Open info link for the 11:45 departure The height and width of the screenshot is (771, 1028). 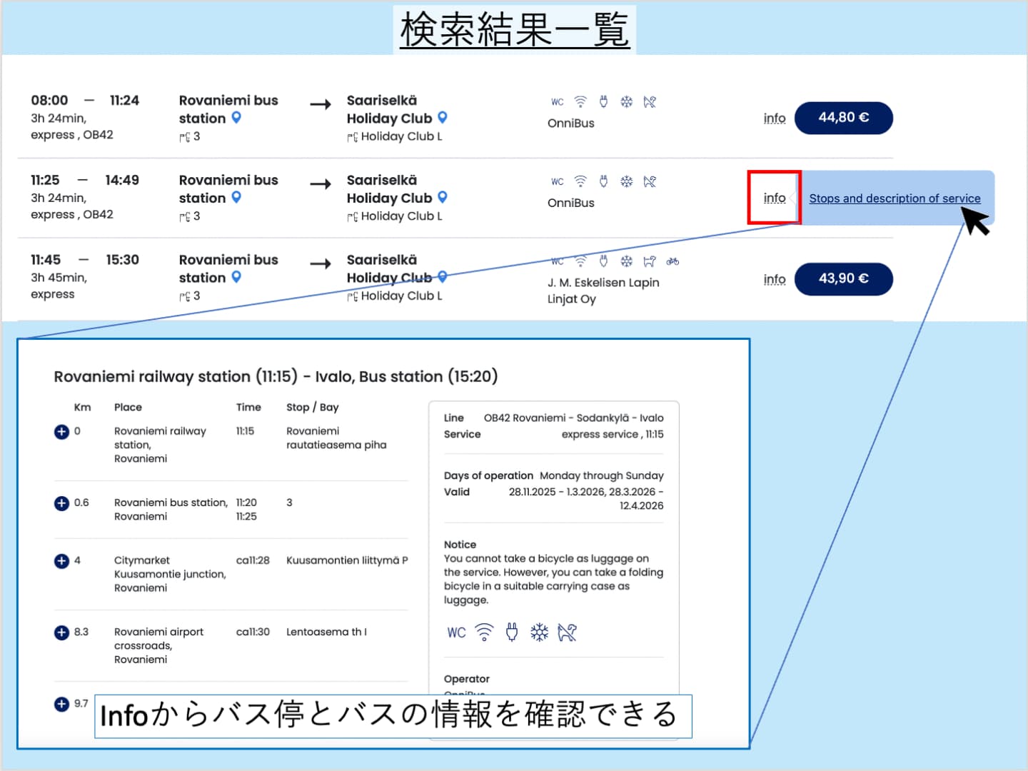[774, 279]
